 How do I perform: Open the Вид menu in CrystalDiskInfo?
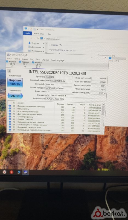pos(32,59)
